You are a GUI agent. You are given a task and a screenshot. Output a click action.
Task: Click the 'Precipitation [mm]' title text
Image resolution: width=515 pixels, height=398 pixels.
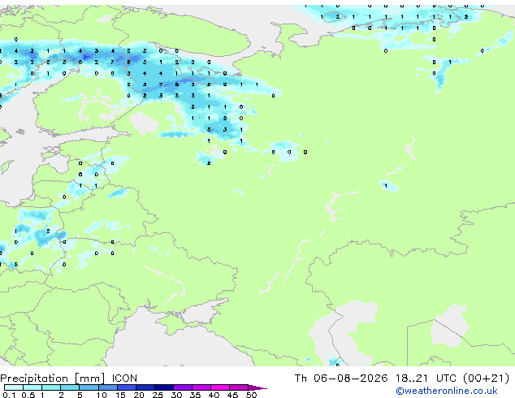coord(53,379)
